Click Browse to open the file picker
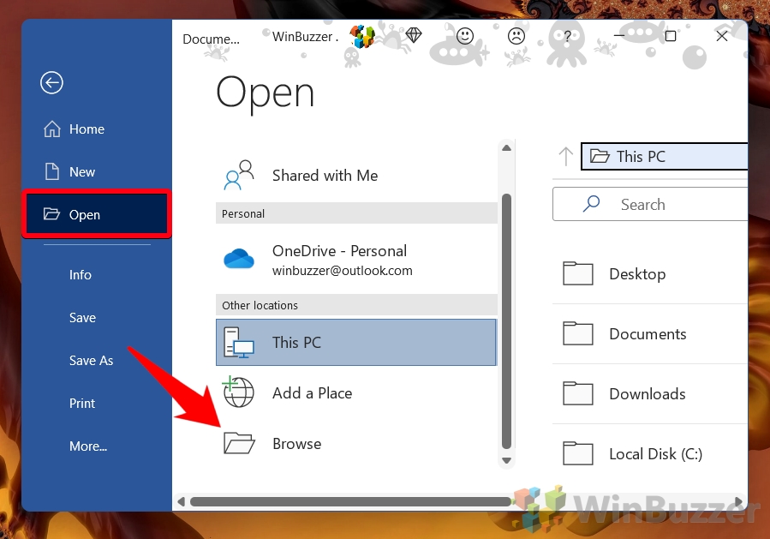770x539 pixels. tap(296, 444)
